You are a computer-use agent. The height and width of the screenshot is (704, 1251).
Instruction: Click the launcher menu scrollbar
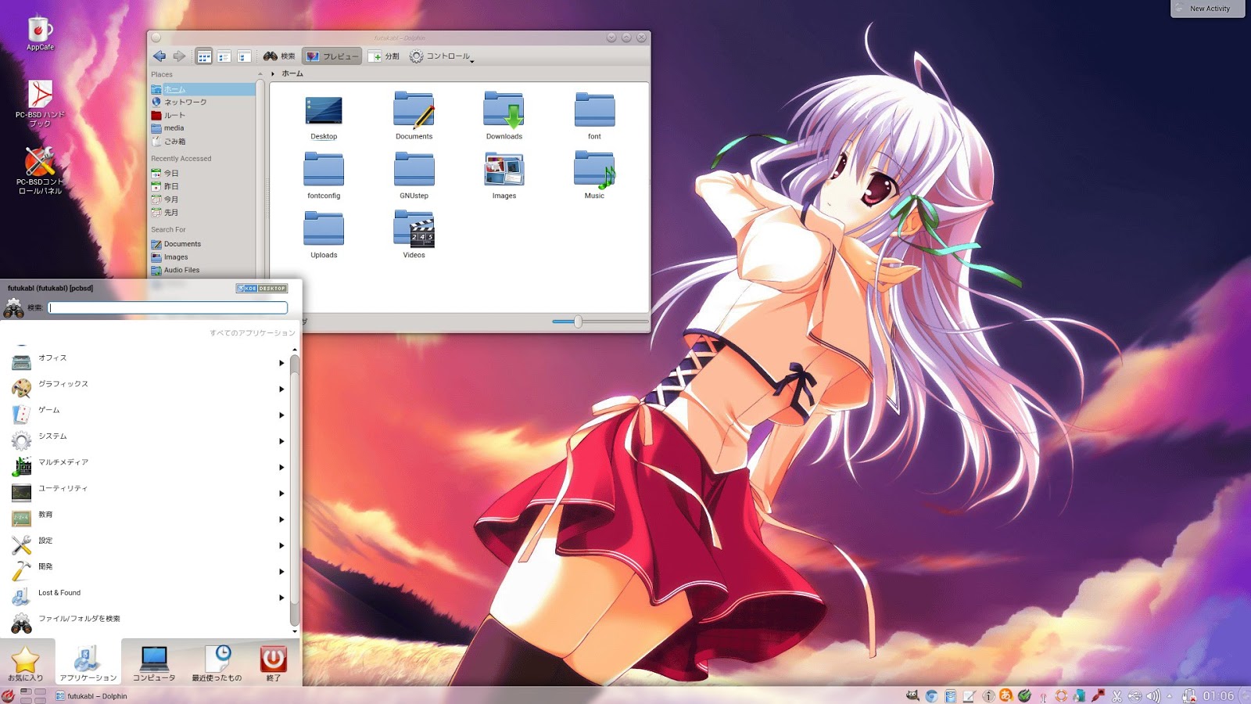(x=295, y=489)
